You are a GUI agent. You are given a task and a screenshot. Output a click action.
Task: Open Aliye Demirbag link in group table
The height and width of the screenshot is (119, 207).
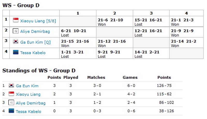[x=35, y=31]
